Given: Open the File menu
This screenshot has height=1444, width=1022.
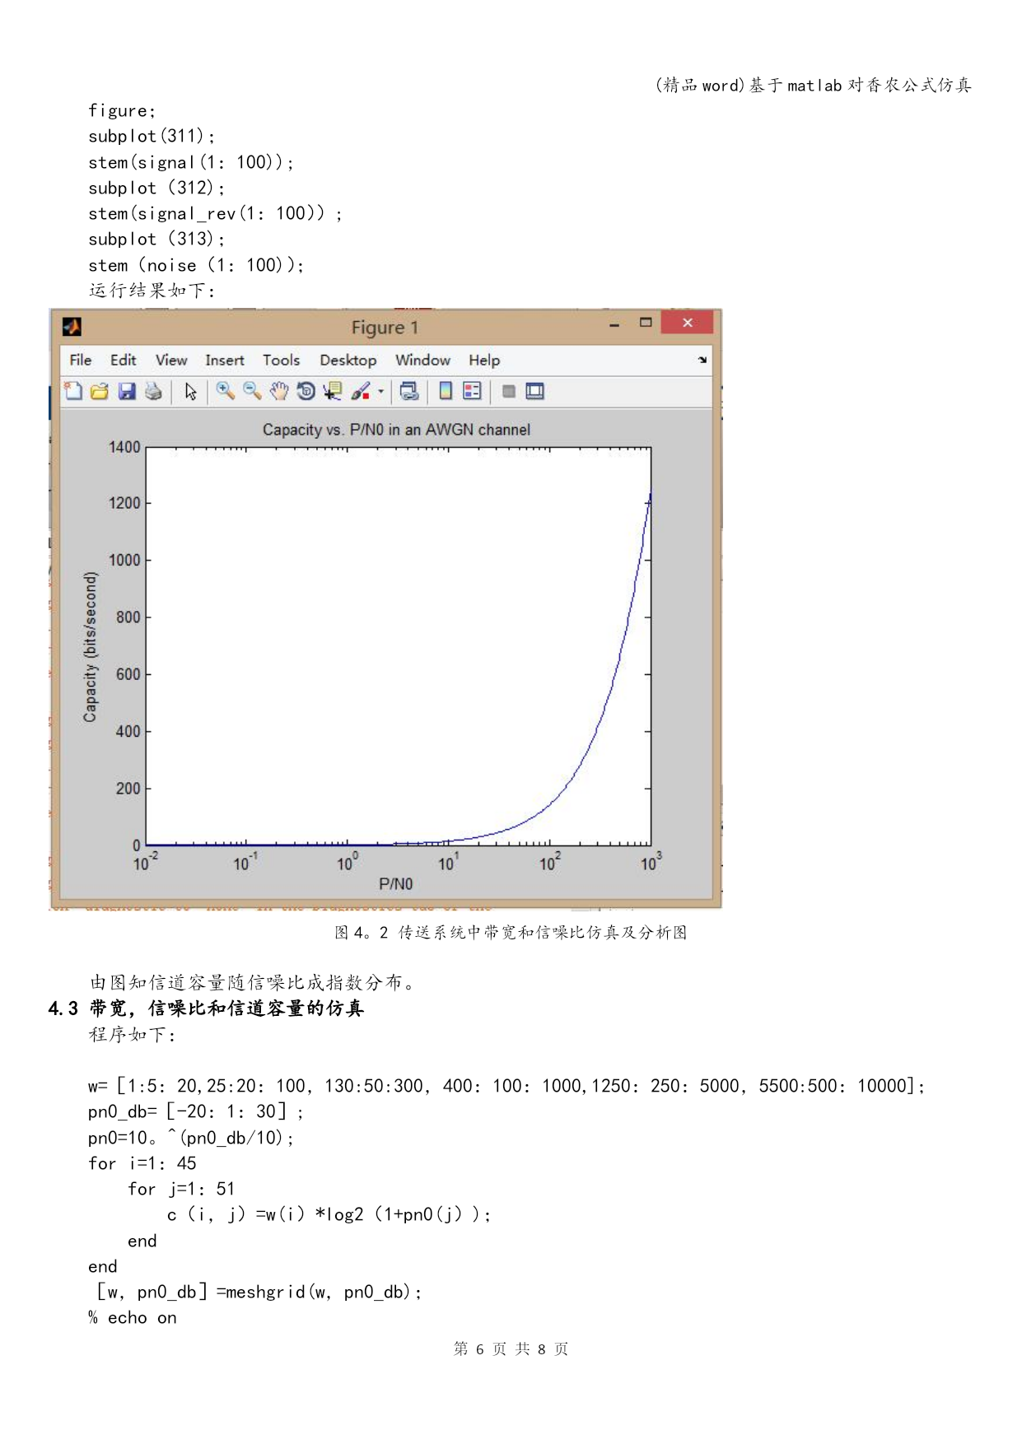Looking at the screenshot, I should pos(81,361).
